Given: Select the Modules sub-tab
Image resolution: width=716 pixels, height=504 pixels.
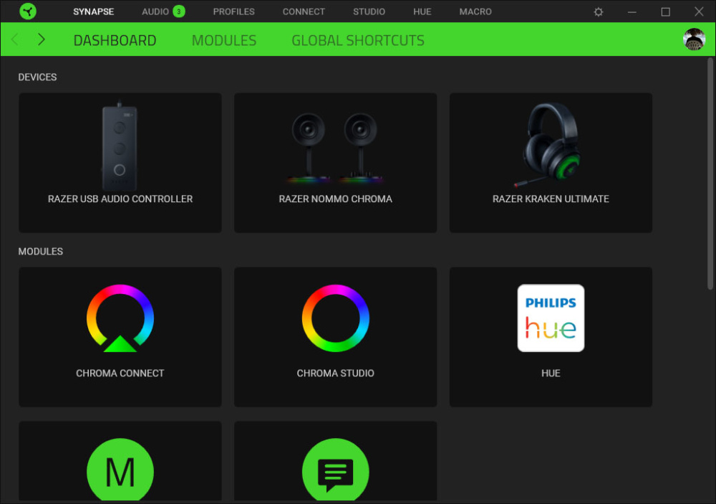Looking at the screenshot, I should point(223,40).
